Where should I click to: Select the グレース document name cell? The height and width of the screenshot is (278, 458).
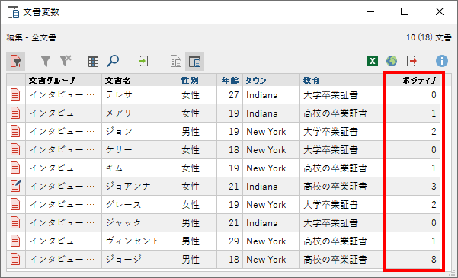139,204
